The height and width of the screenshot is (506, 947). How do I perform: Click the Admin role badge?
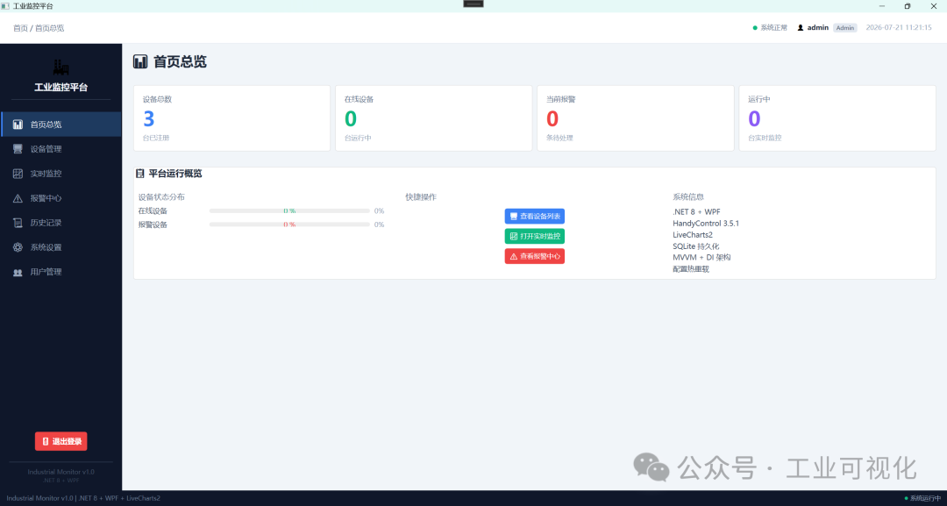[x=845, y=28]
